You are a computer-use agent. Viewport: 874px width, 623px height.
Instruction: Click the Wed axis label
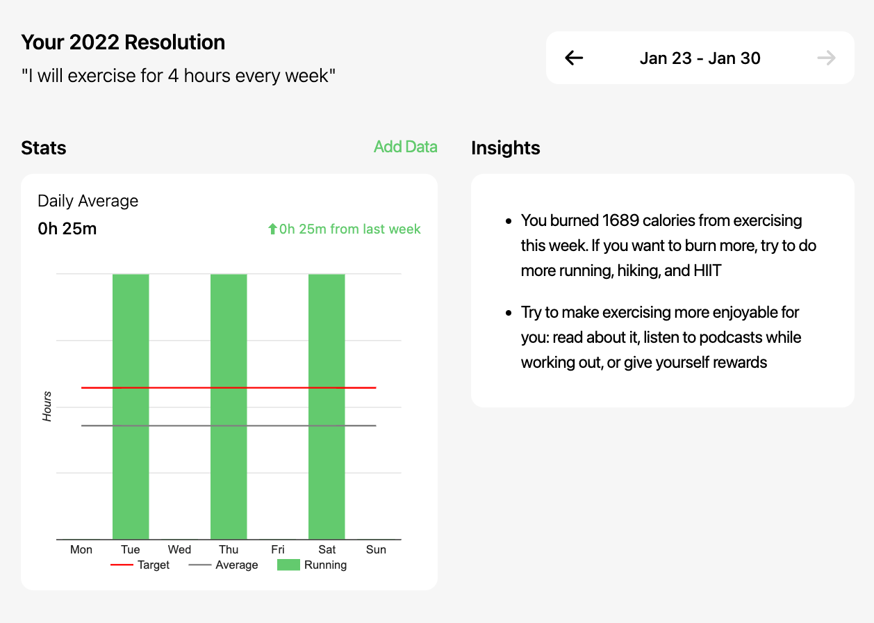179,549
